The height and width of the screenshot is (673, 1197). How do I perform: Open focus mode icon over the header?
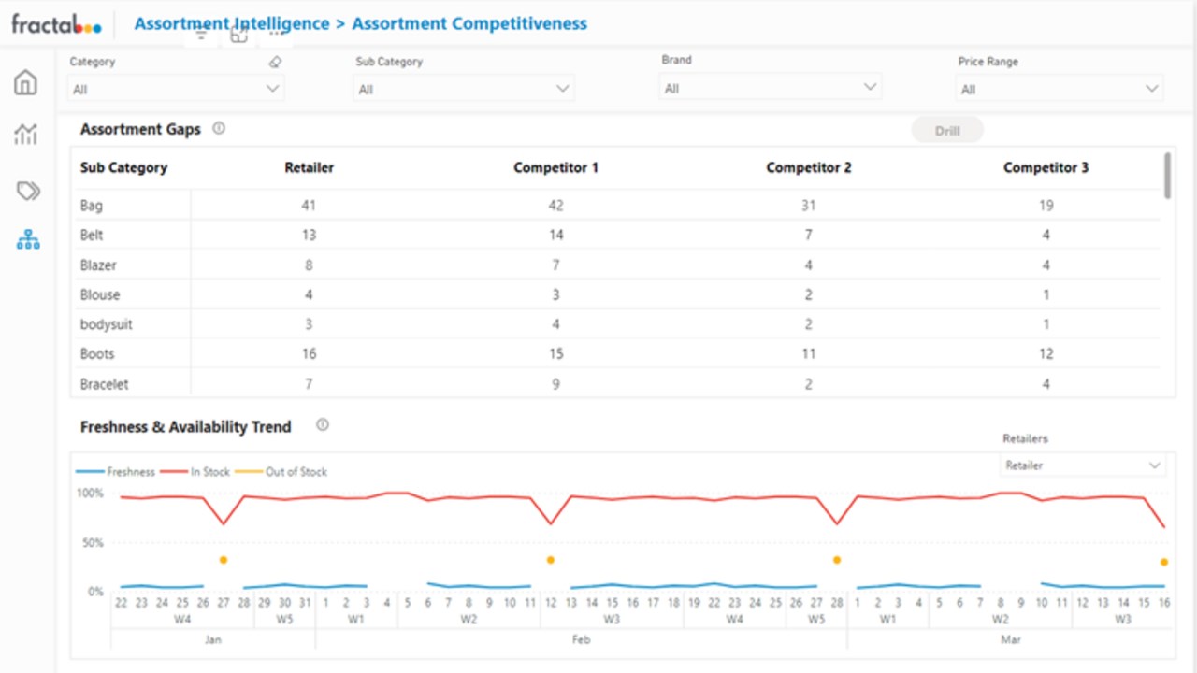(x=239, y=35)
